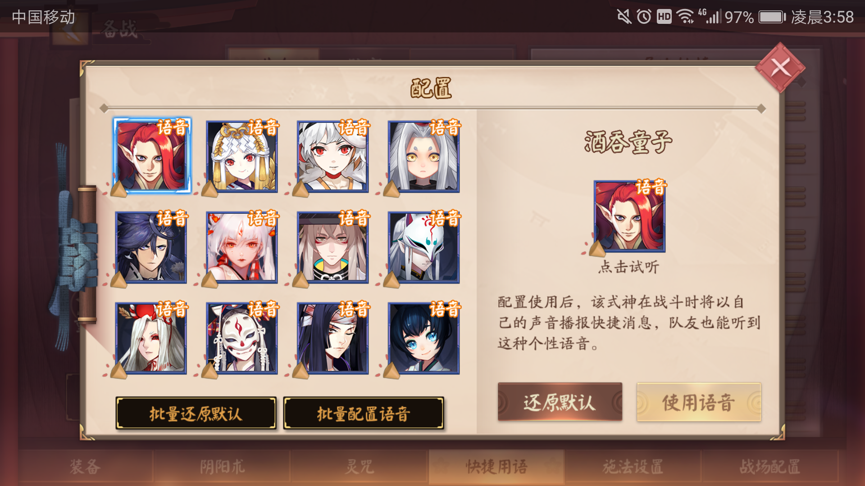Select the yellow-eyed long white-haired shikigami
Image resolution: width=865 pixels, height=486 pixels.
[x=423, y=157]
